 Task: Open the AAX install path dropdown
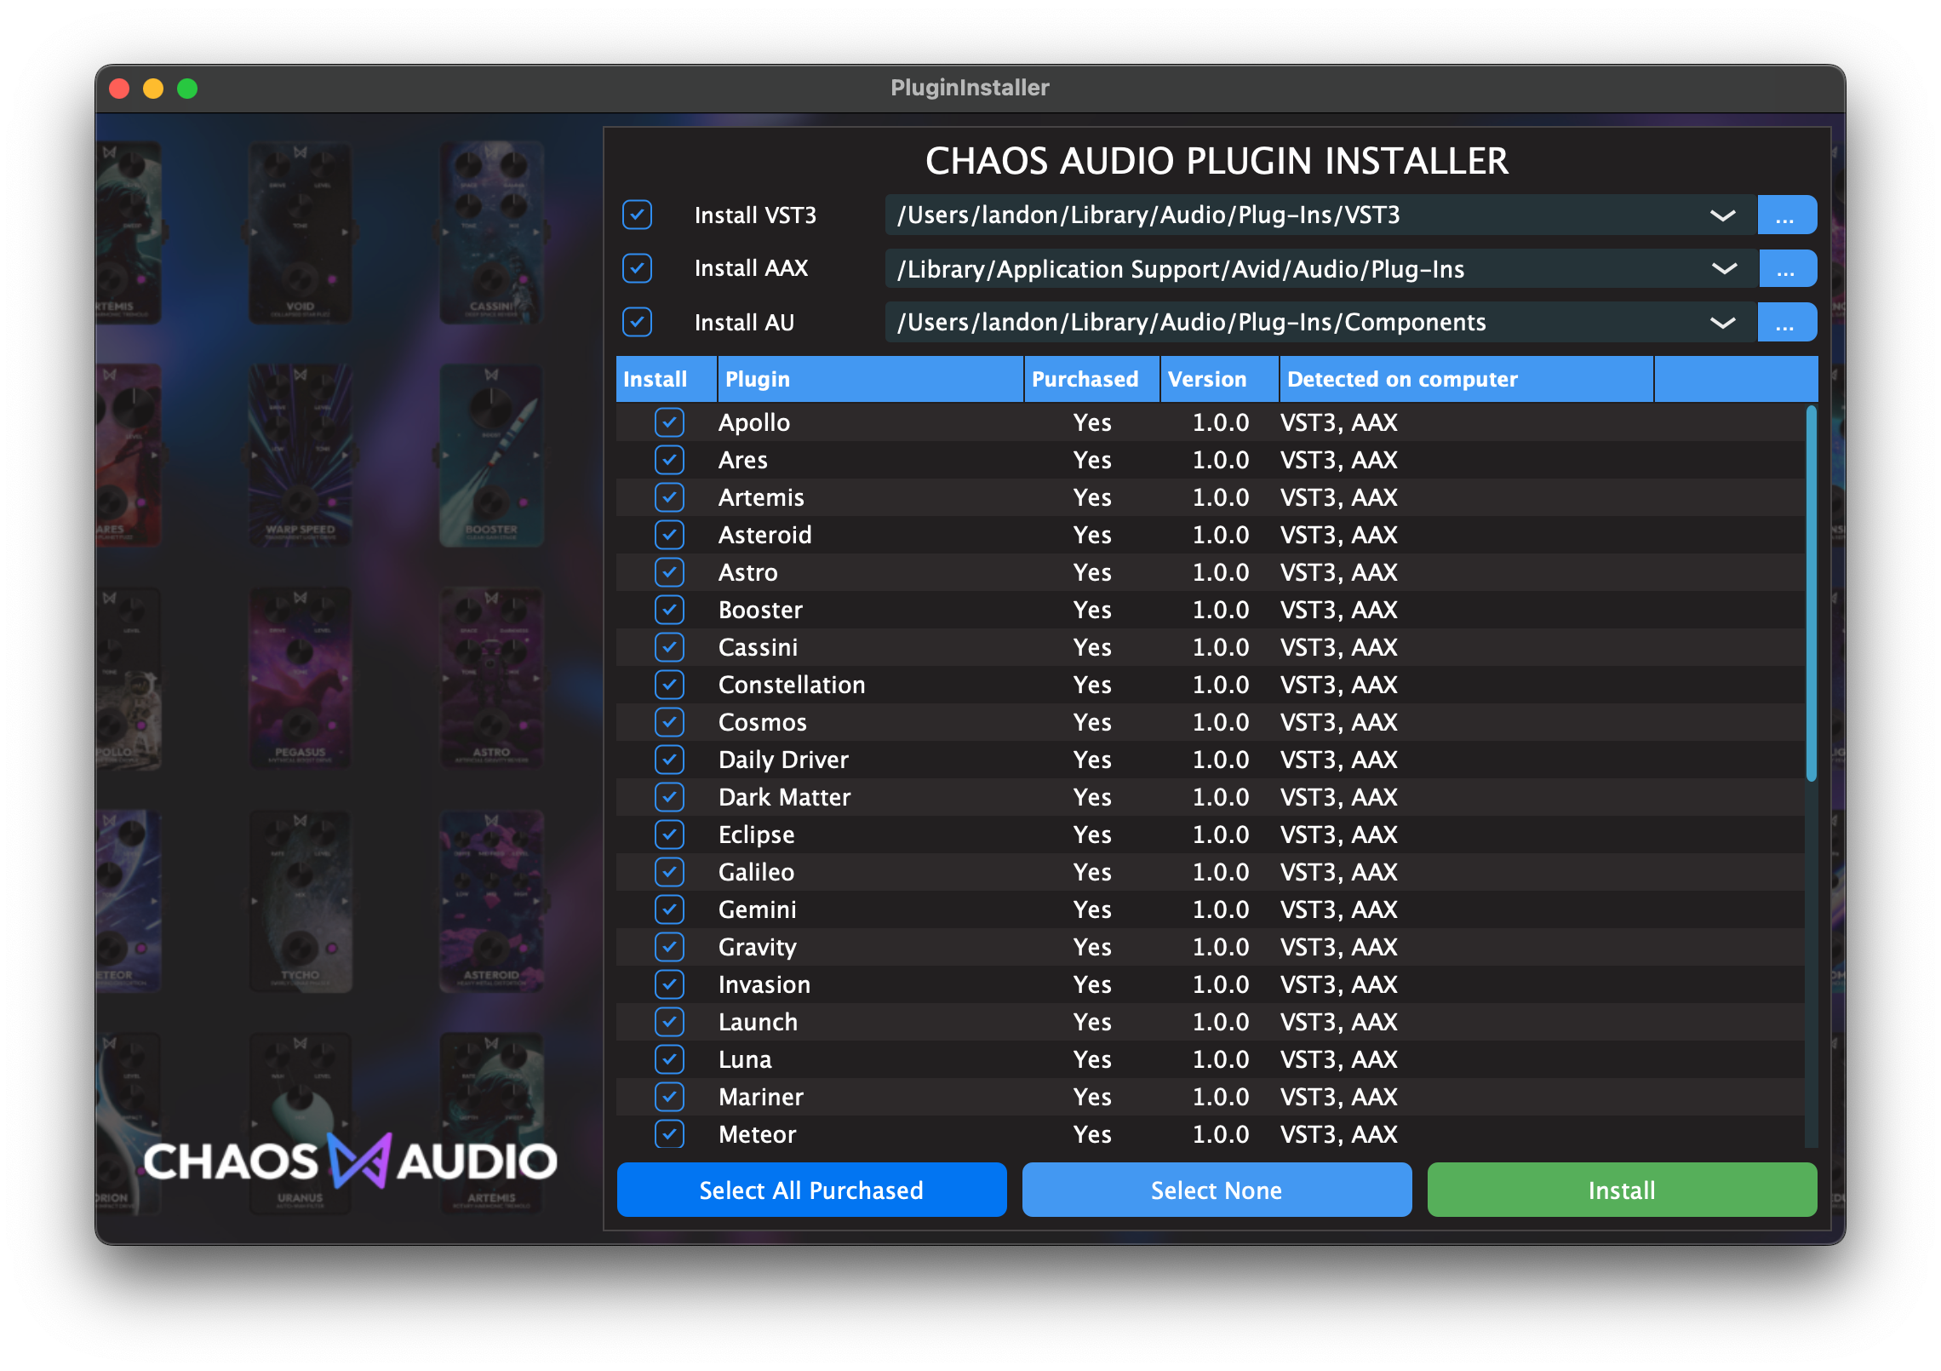(x=1722, y=269)
